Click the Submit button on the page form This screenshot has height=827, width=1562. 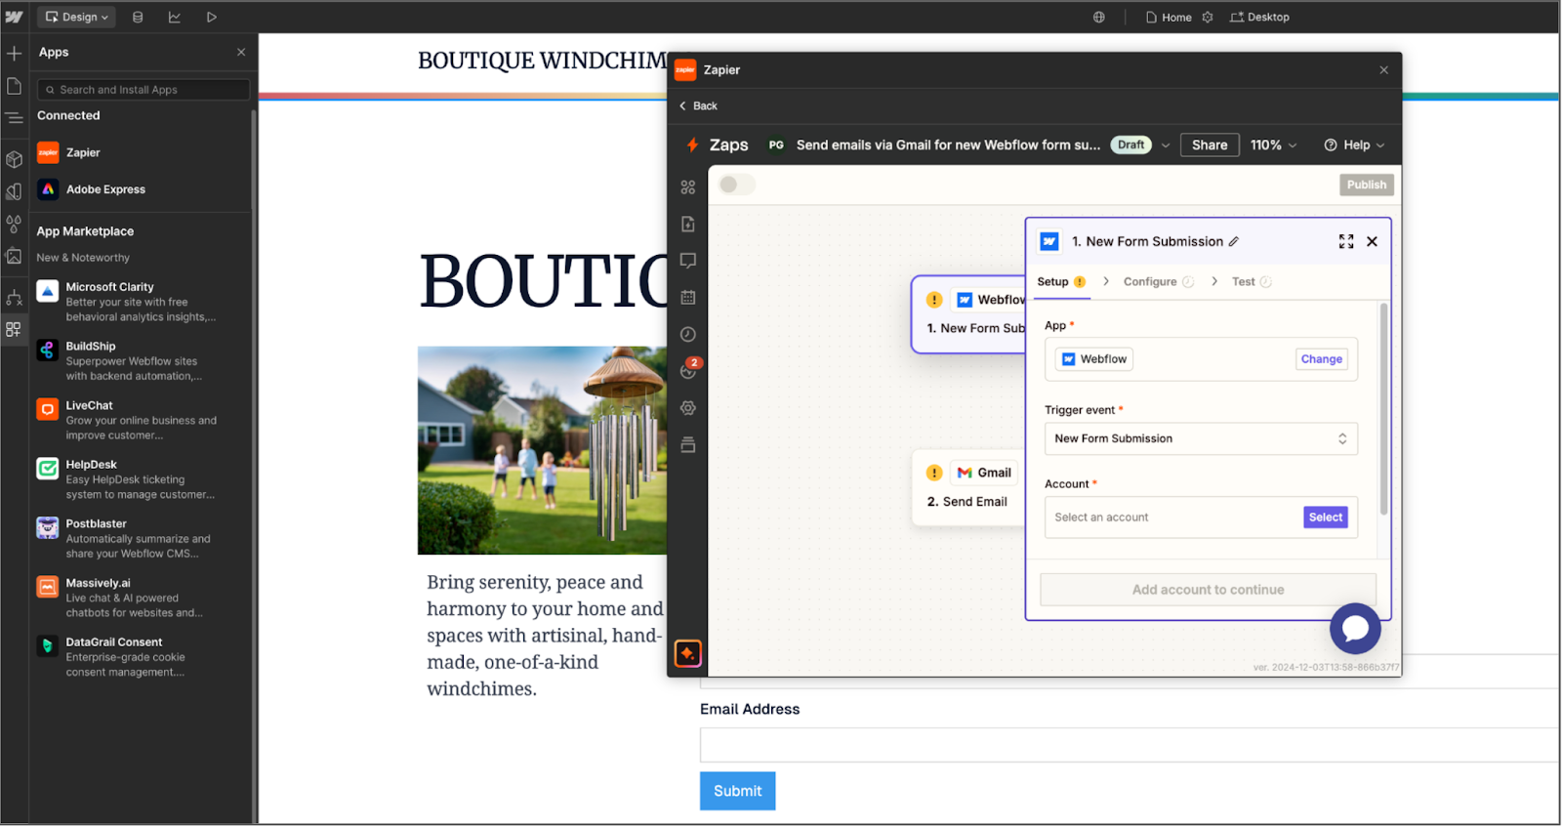click(738, 791)
